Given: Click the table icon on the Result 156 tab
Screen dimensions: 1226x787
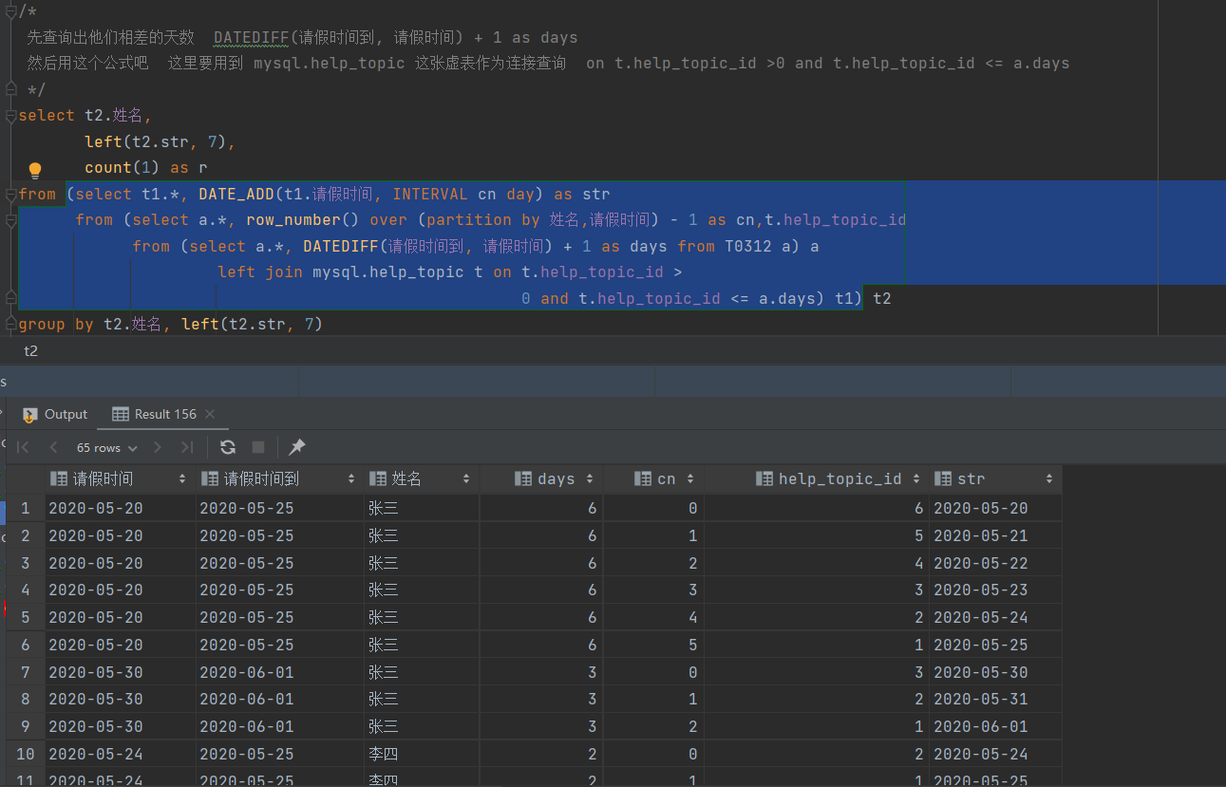Looking at the screenshot, I should coord(120,414).
